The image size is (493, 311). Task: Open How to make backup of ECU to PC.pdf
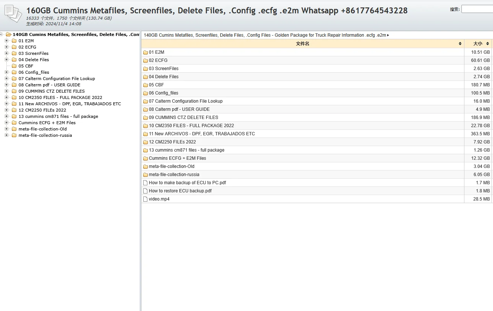[x=187, y=183]
